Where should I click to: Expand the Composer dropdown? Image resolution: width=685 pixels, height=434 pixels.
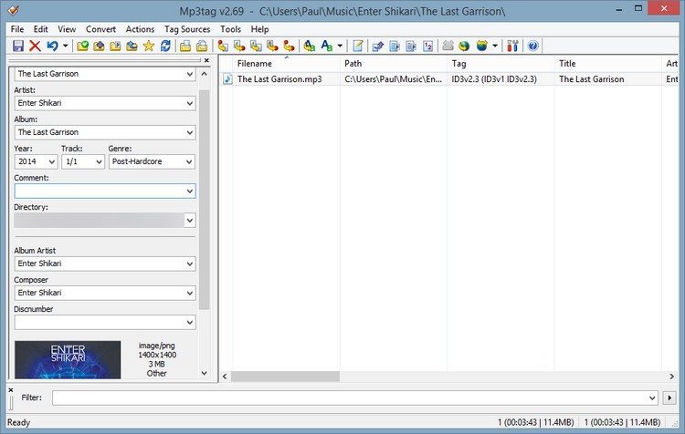190,293
